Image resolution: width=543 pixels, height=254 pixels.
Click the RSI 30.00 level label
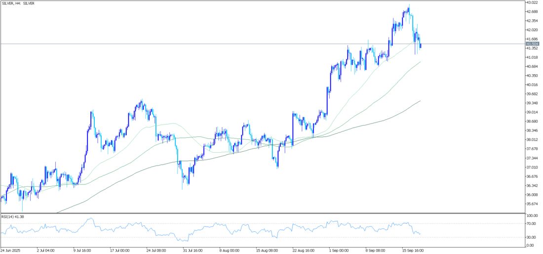[x=531, y=238]
